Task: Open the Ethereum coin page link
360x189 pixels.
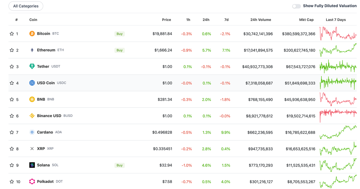Action: coord(46,50)
